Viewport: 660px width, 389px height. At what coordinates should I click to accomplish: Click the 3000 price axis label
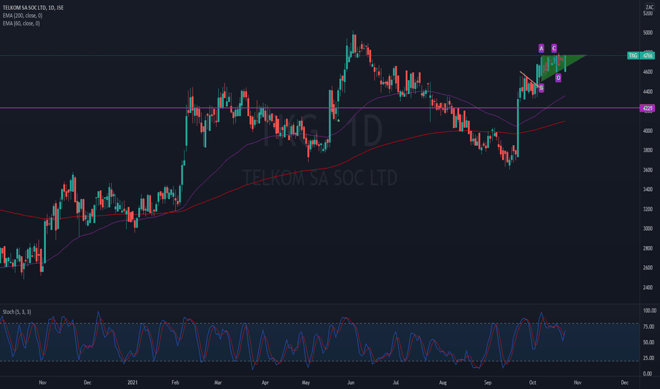pos(648,228)
